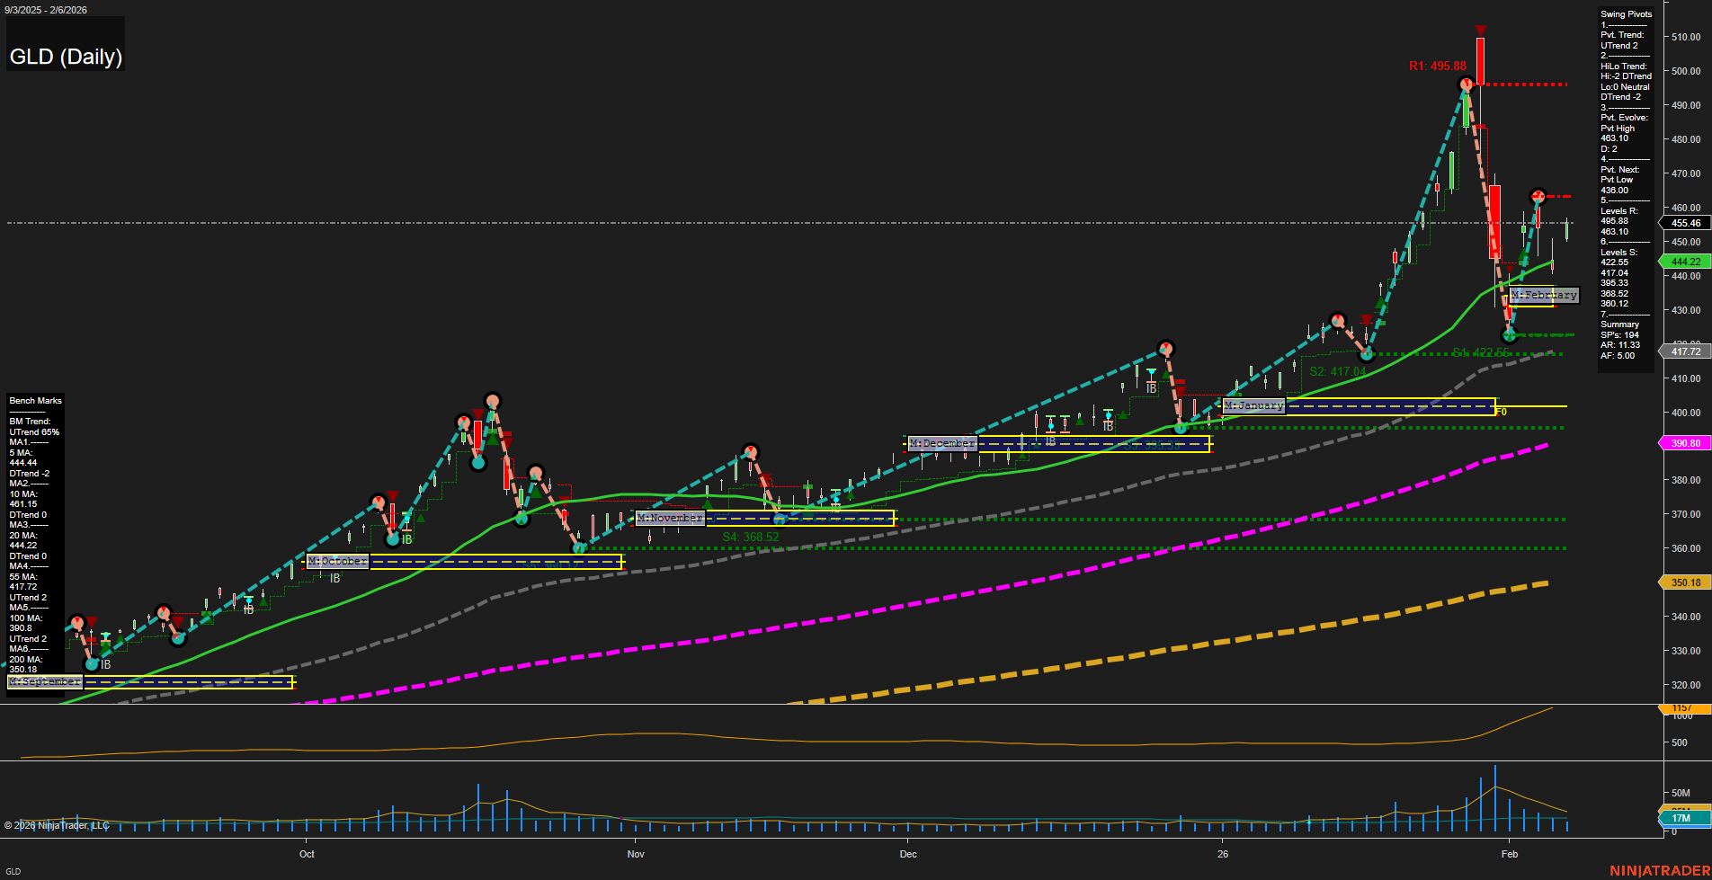This screenshot has height=880, width=1712.
Task: Click the R1: 495.88 resistance label
Action: tap(1437, 65)
